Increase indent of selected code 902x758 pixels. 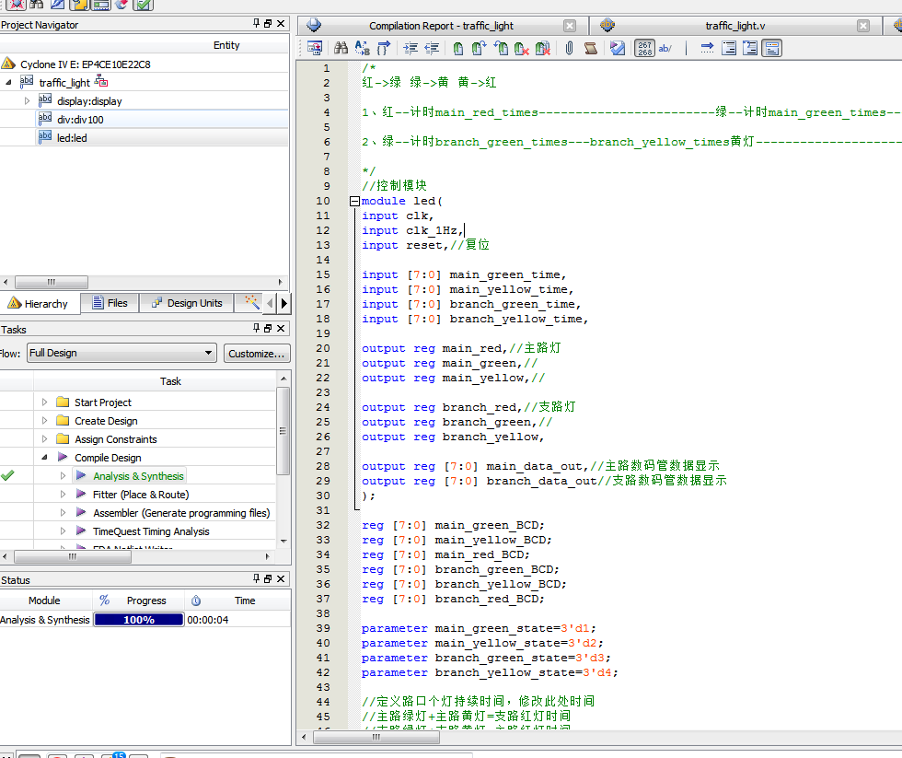(x=411, y=48)
